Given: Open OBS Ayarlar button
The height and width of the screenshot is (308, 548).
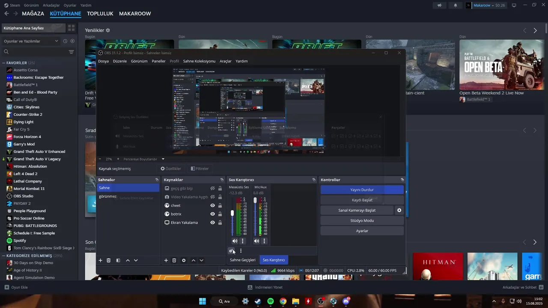Looking at the screenshot, I should [362, 231].
